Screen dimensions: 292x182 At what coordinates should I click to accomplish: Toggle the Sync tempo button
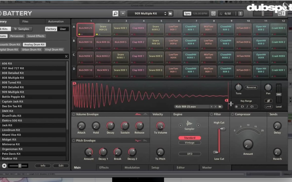(187, 13)
